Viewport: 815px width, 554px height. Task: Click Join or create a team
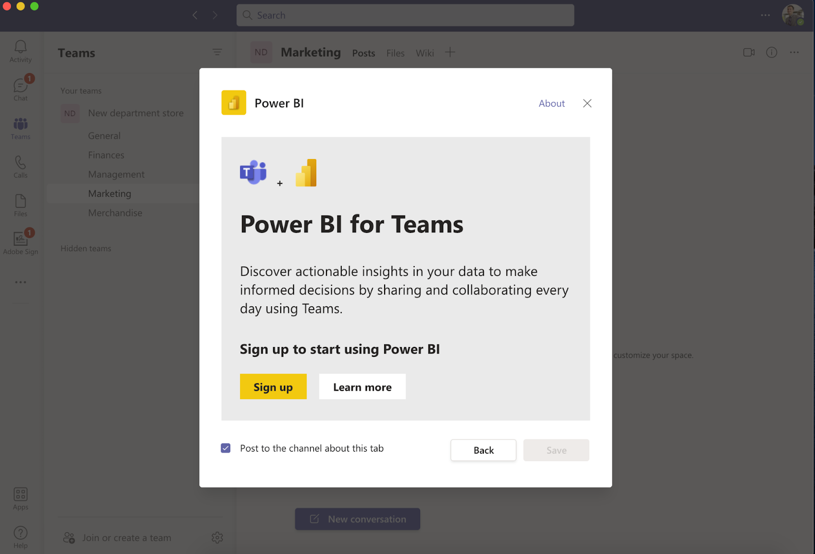coord(117,538)
